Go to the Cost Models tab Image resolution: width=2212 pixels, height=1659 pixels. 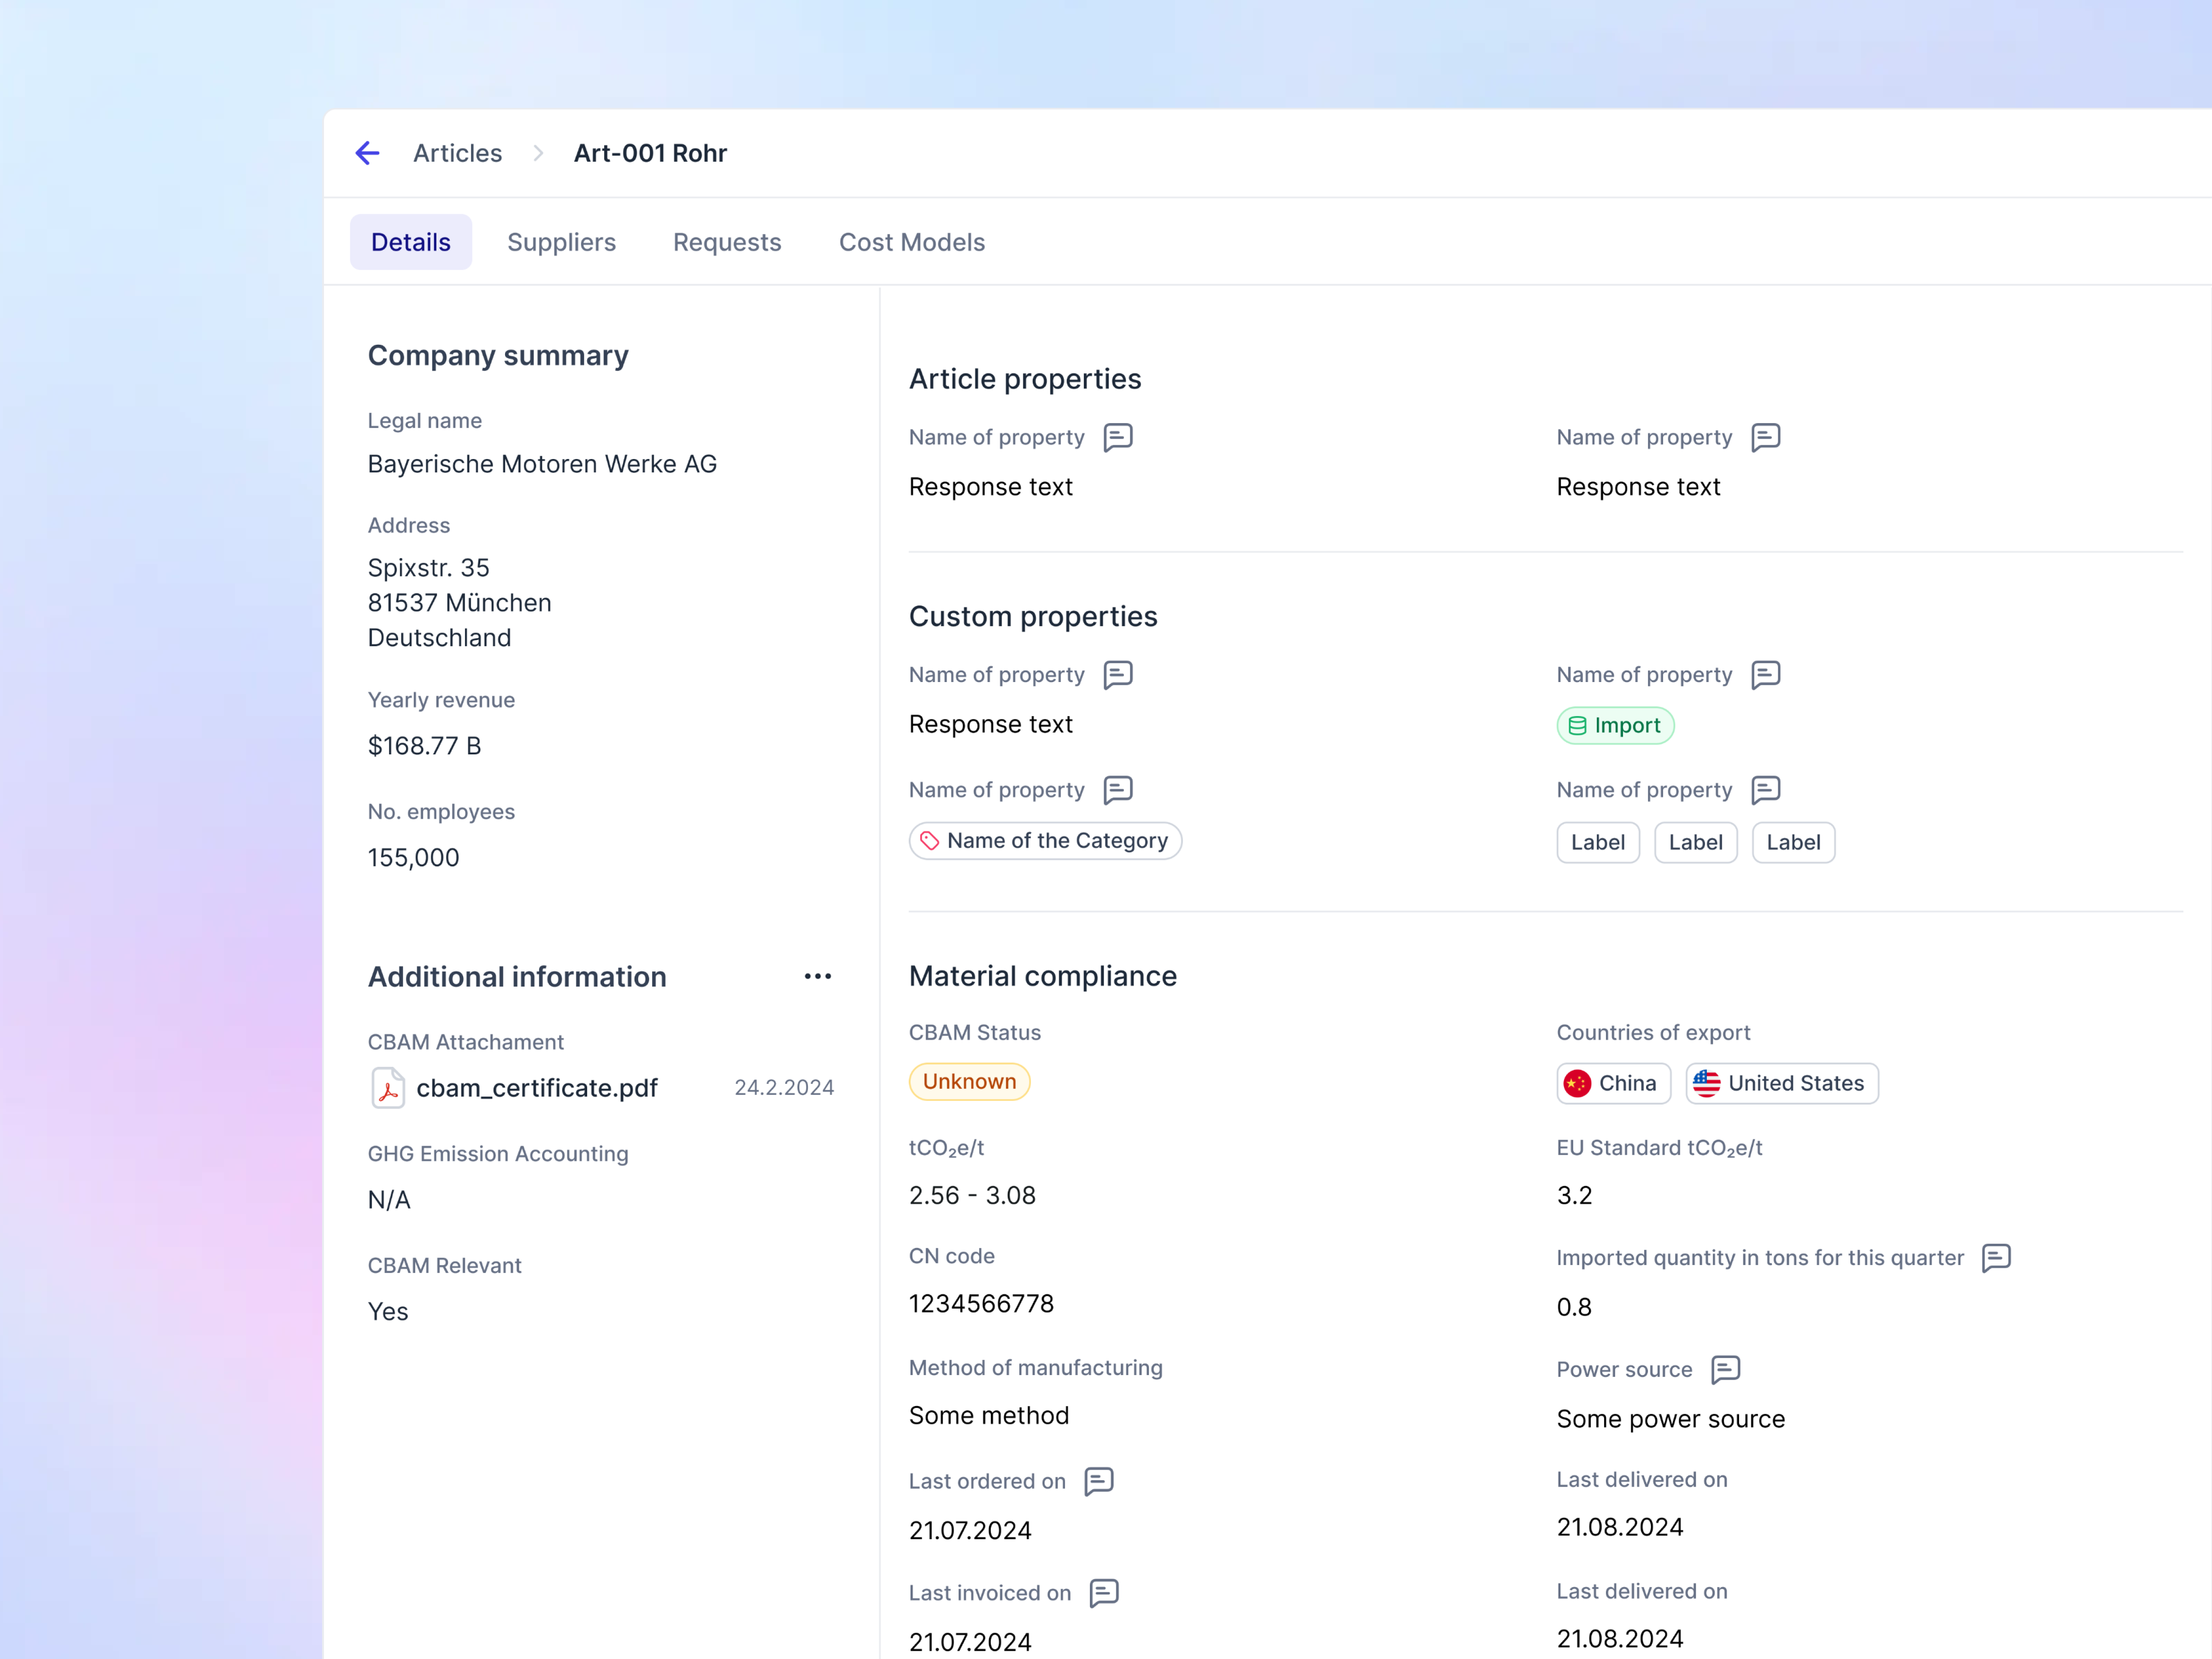coord(912,242)
